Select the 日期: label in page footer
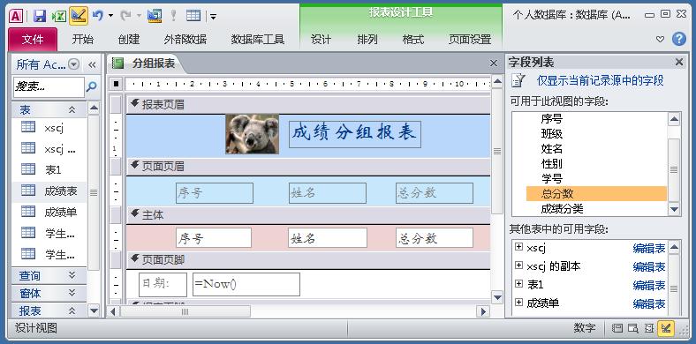 tap(163, 285)
